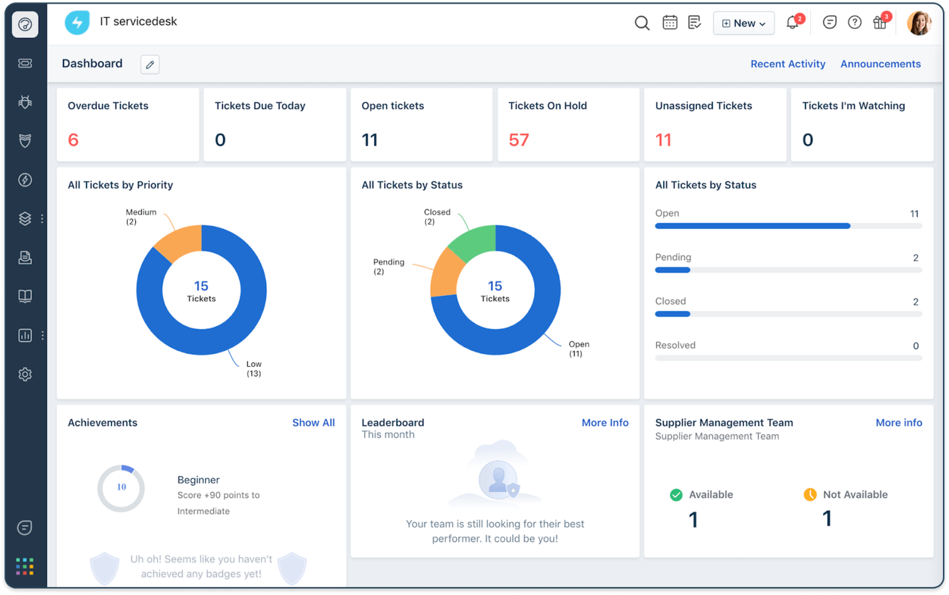
Task: Open the Admin settings gear in the sidebar
Action: click(25, 374)
